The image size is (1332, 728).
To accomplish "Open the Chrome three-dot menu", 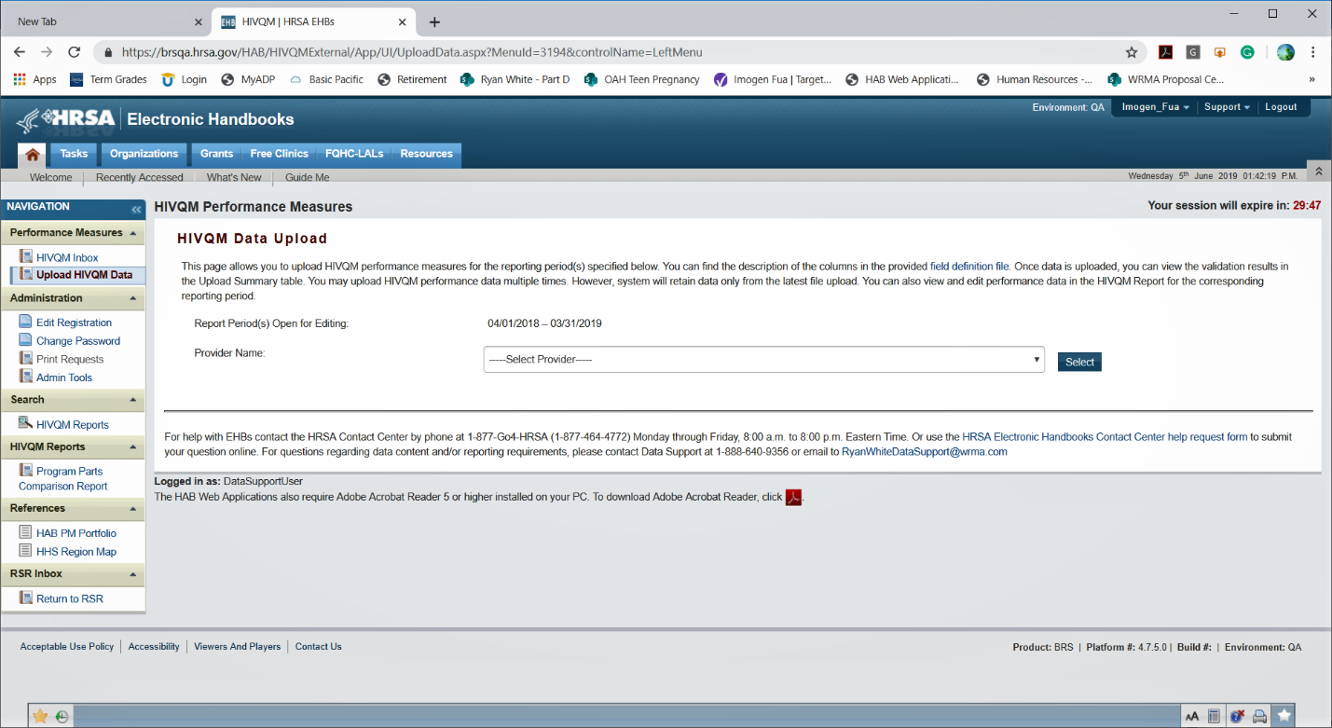I will (x=1312, y=52).
